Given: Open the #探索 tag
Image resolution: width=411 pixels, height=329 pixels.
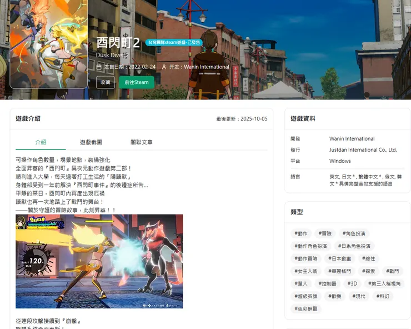Looking at the screenshot, I should pyautogui.click(x=369, y=271).
